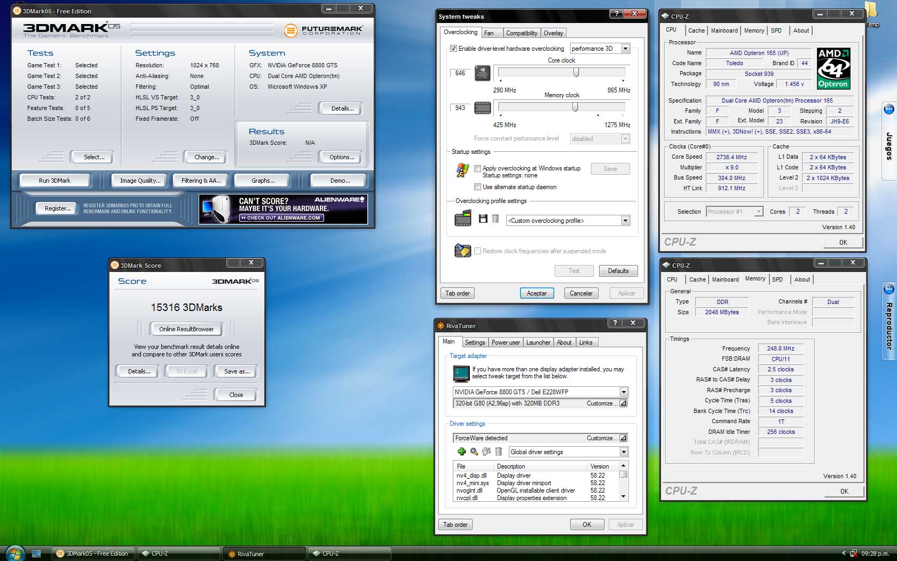Click the Image Quality button

(x=140, y=181)
